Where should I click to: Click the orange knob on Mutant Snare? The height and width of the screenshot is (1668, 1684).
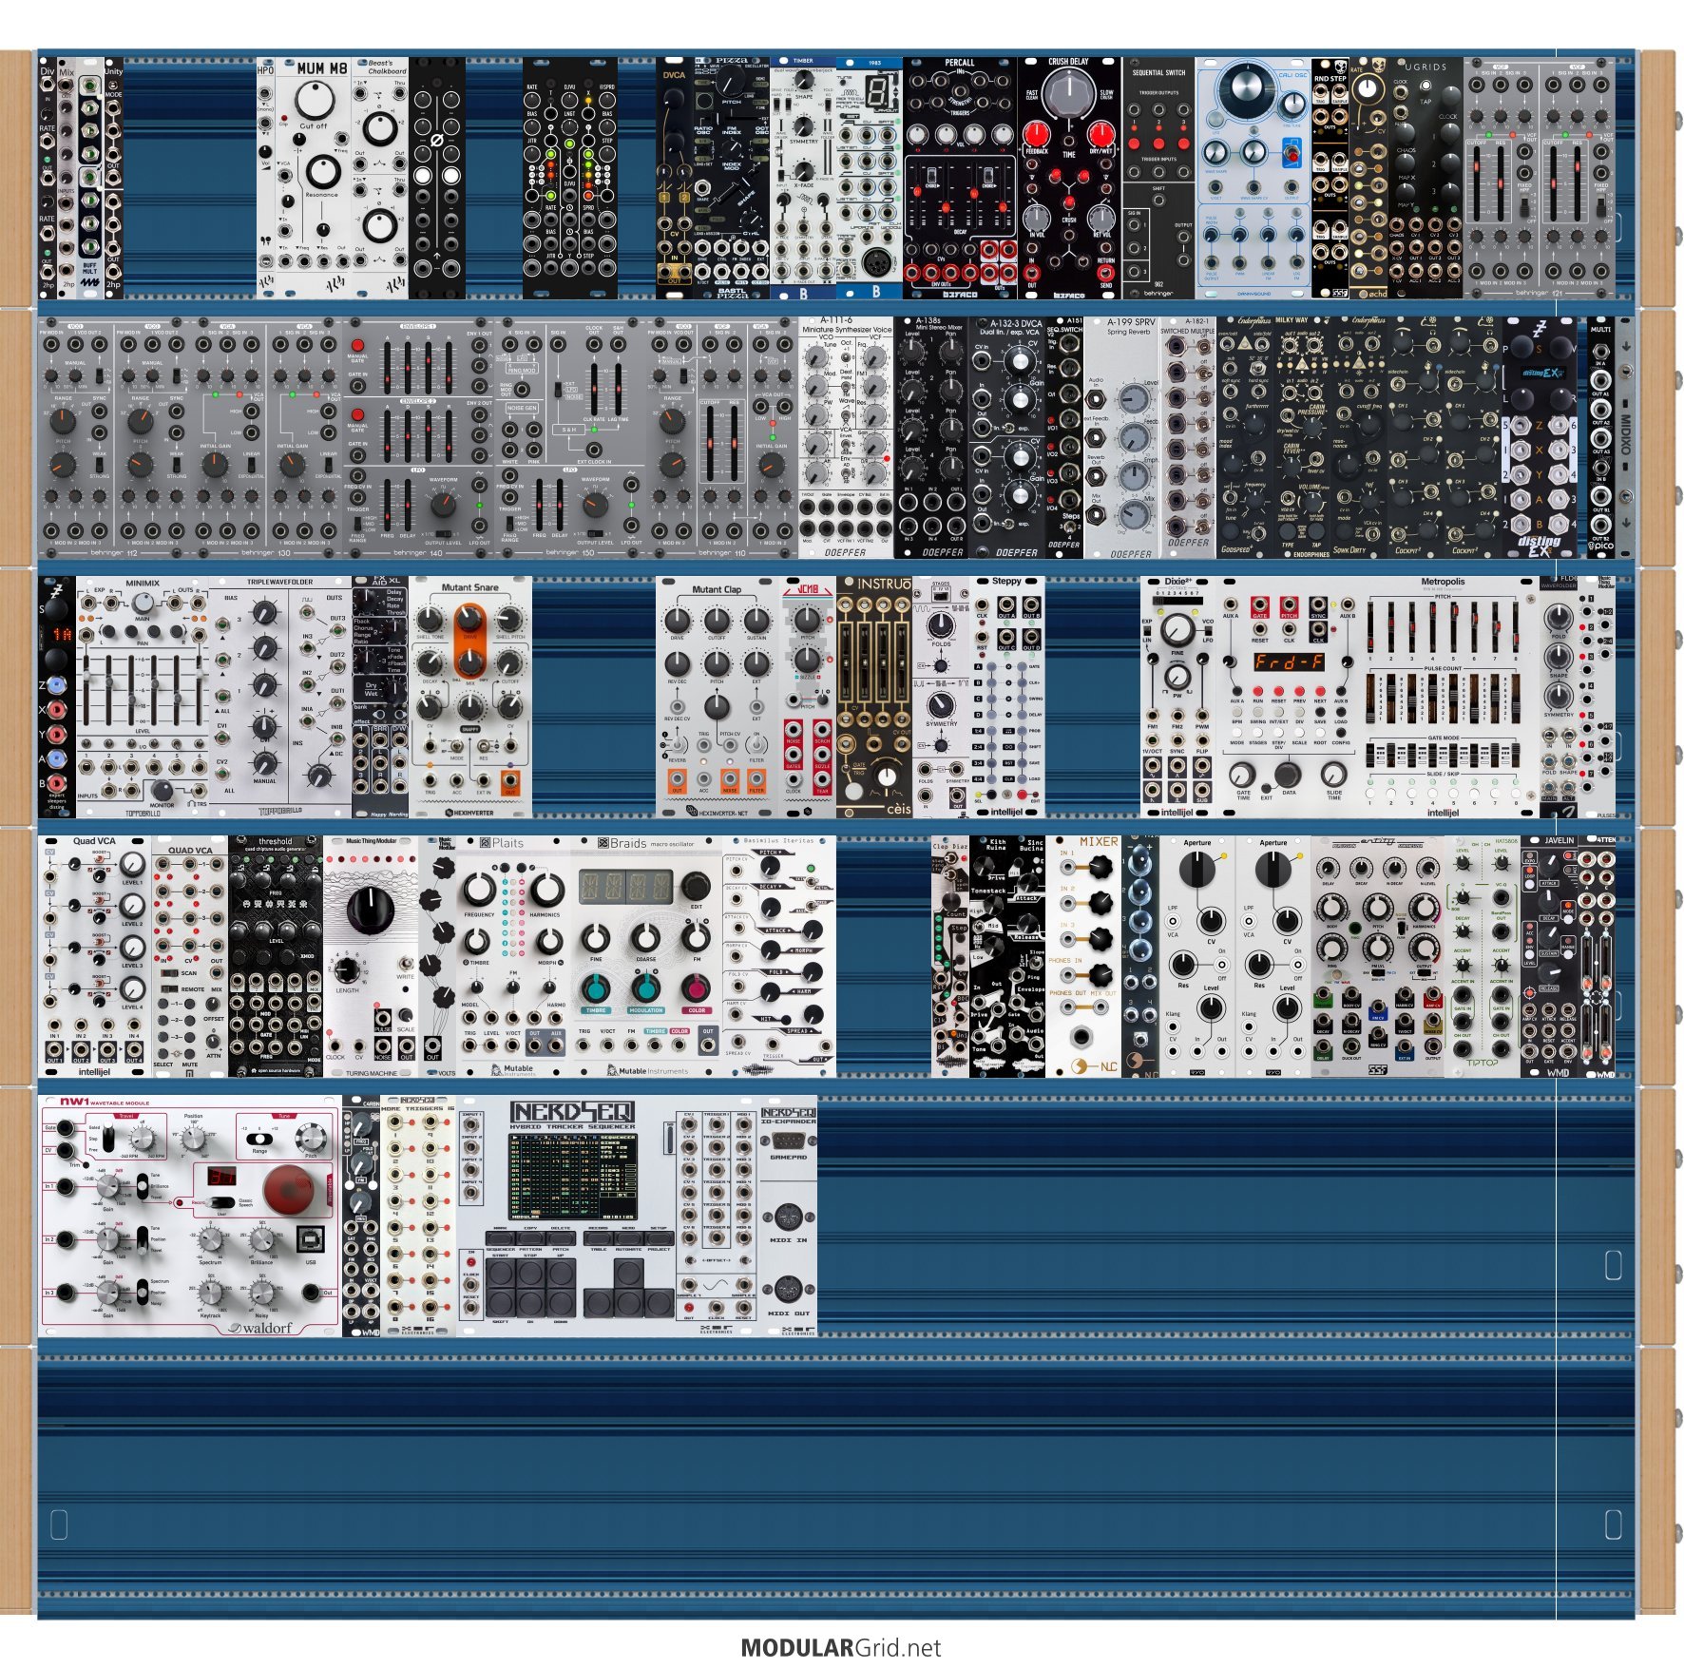[x=469, y=621]
